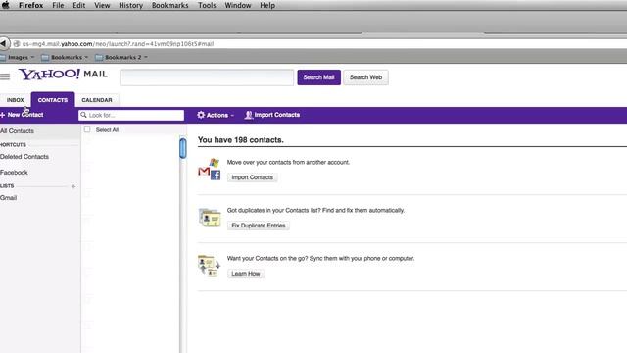627x353 pixels.
Task: Click the site identity icon in address bar
Action: point(17,43)
